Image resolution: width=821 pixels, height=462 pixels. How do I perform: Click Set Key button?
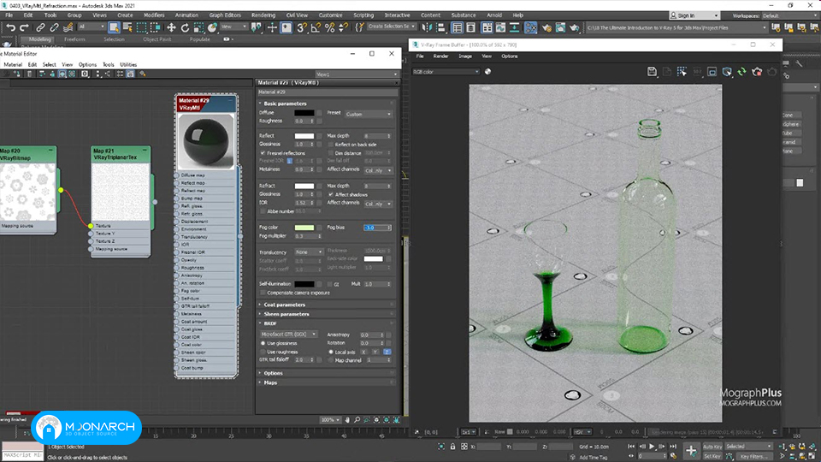712,456
